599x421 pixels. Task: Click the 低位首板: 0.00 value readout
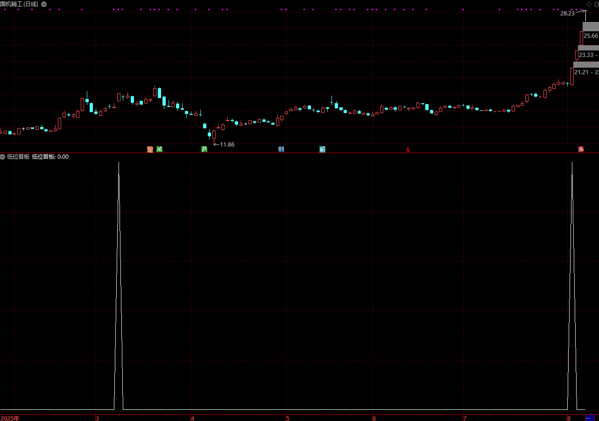(50, 157)
